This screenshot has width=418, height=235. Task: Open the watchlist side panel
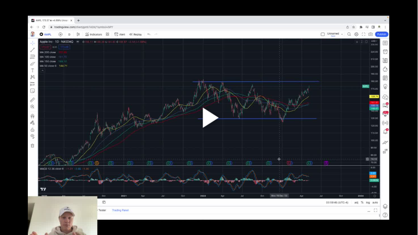click(x=385, y=43)
